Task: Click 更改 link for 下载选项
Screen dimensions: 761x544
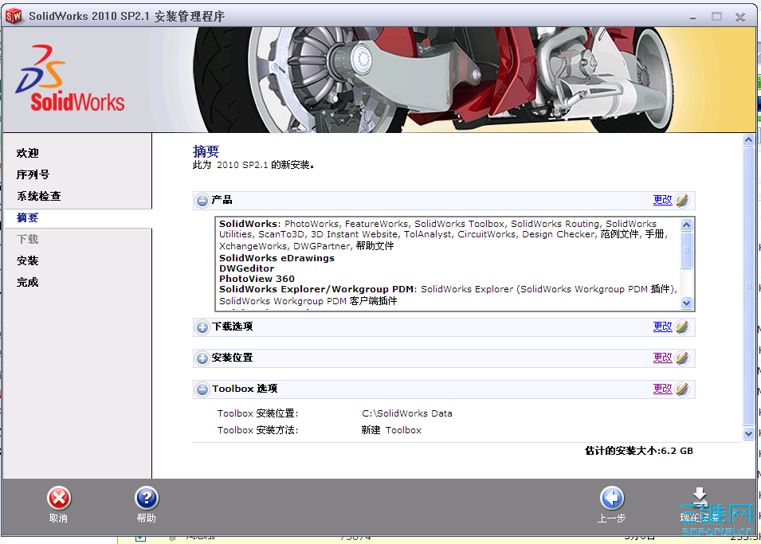Action: [x=662, y=326]
